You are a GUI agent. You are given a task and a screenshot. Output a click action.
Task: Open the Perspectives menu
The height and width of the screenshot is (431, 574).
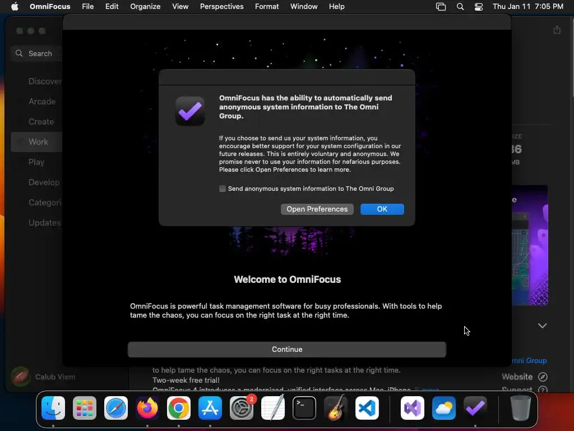pos(221,7)
